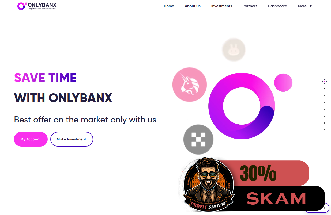Click the small solid pink circle
This screenshot has height=215, width=331.
click(x=283, y=83)
